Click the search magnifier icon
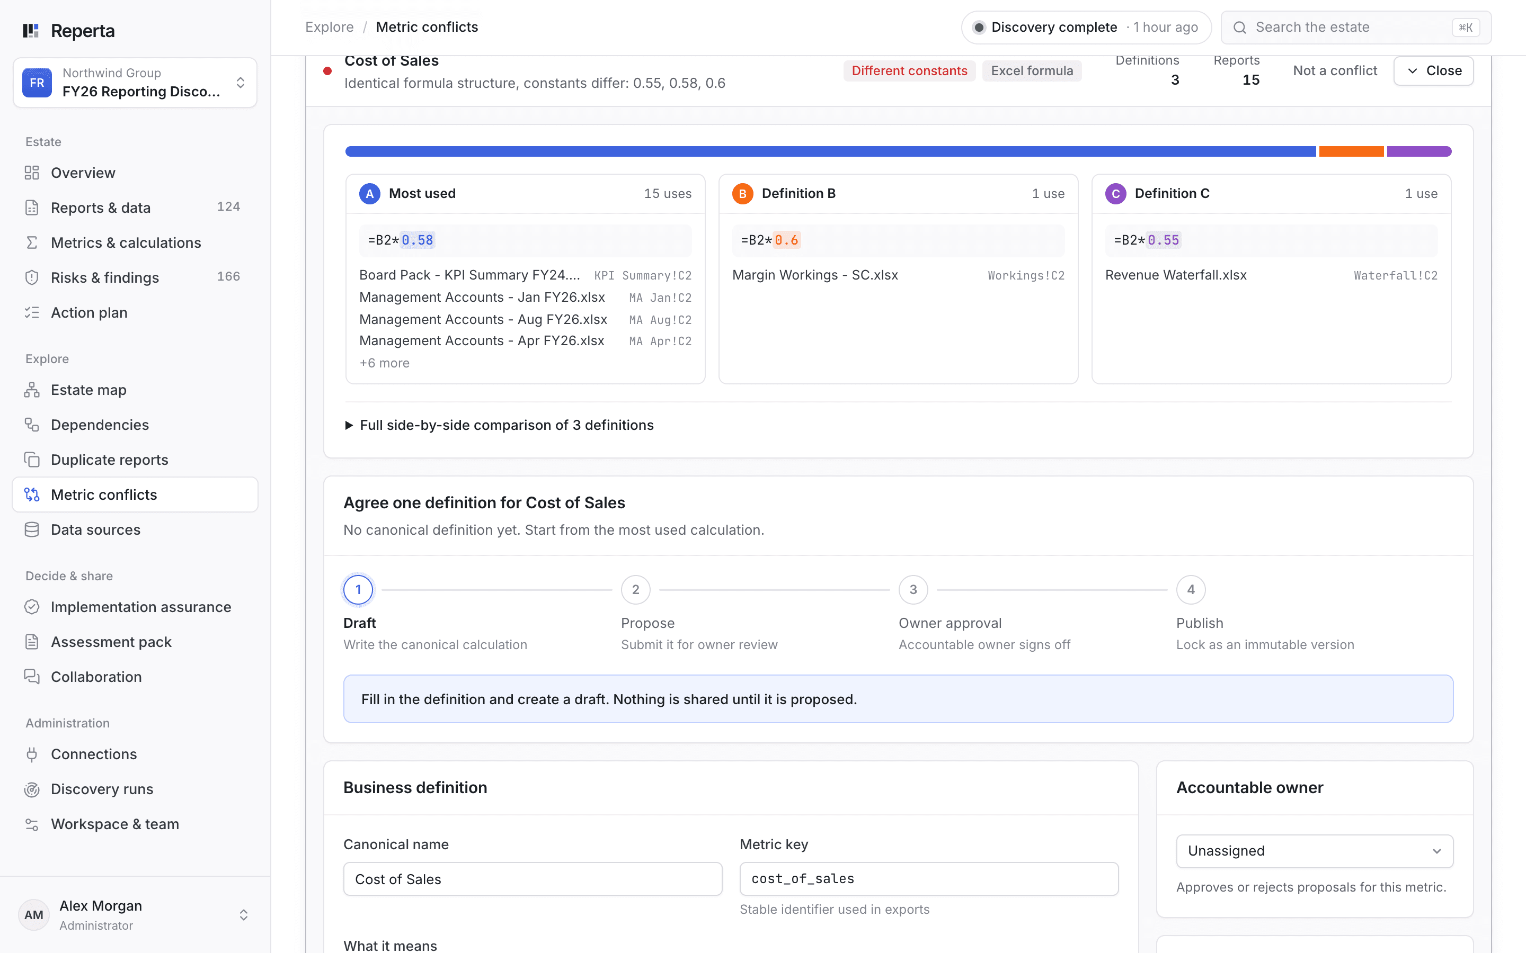1526x953 pixels. (x=1239, y=28)
